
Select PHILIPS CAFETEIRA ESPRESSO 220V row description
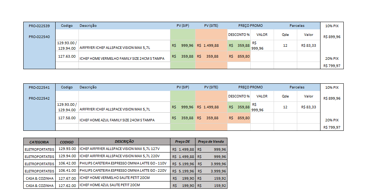[123, 171]
